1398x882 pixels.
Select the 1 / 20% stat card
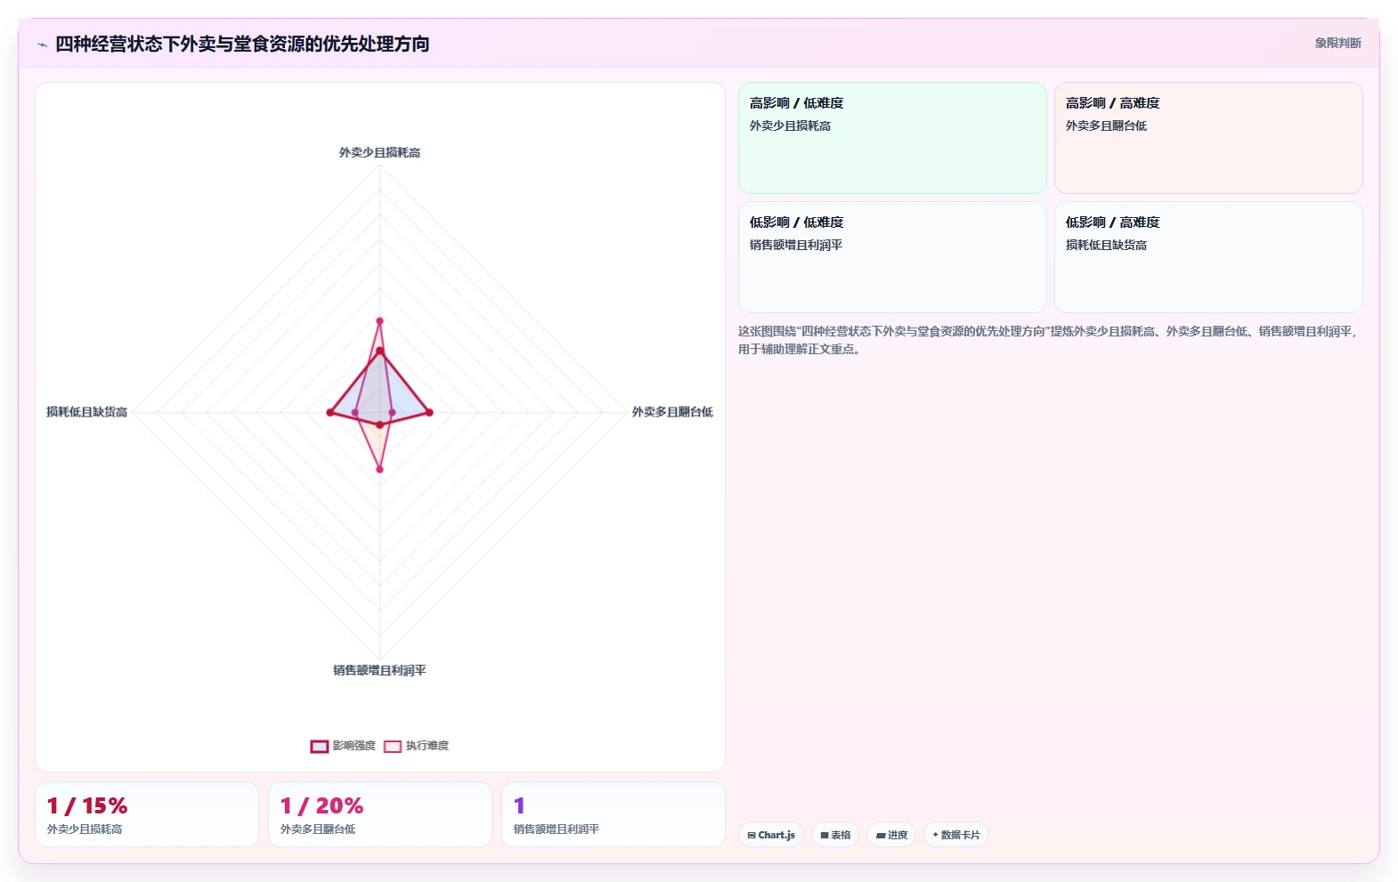(380, 814)
